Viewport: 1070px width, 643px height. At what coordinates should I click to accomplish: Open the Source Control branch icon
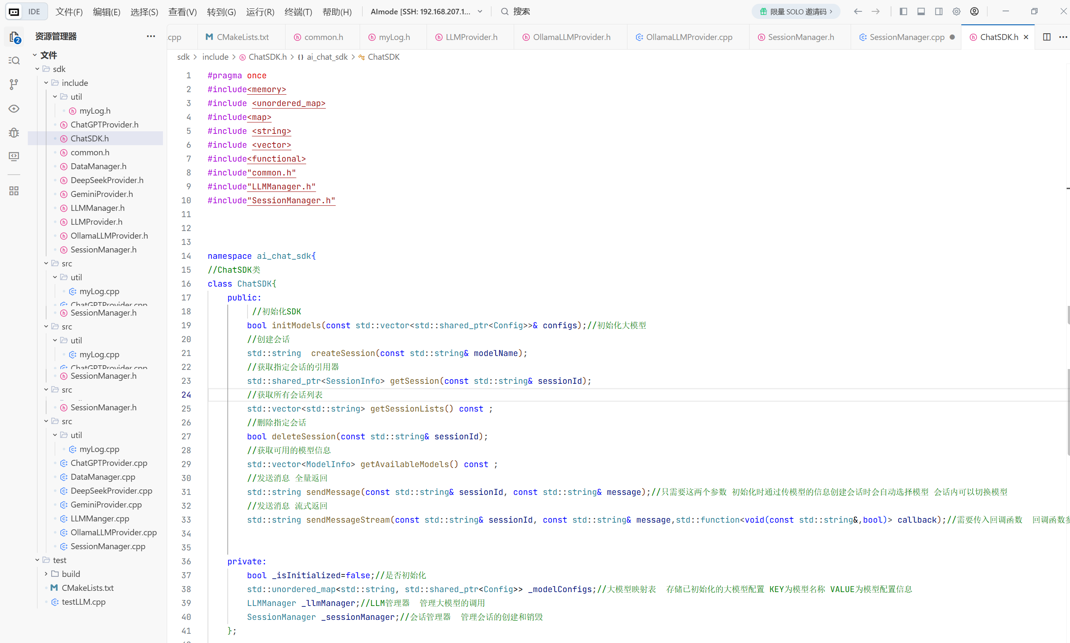(x=14, y=85)
